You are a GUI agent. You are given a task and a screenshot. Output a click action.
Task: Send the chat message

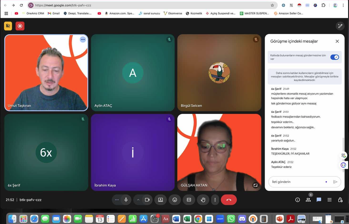[x=335, y=182]
